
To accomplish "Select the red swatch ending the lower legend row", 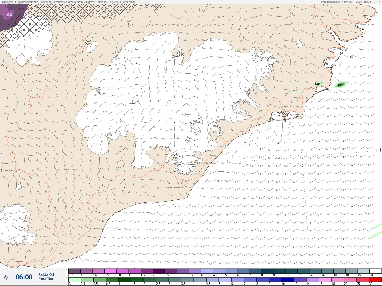I will 375,280.
